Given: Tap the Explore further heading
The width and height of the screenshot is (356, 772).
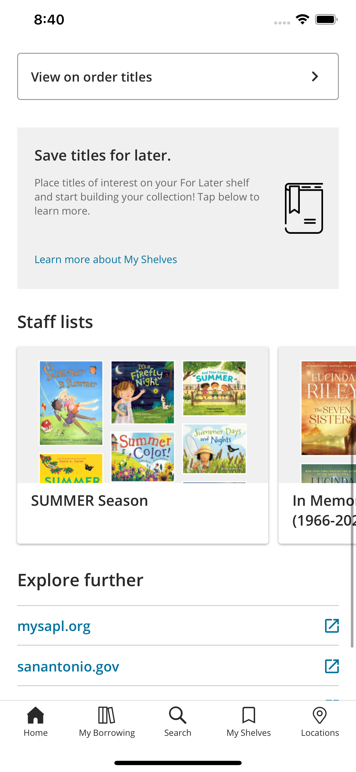Looking at the screenshot, I should 80,580.
